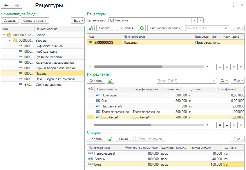
Task: Open Еще menu in Номенклатура блюд
Action: tap(78, 21)
